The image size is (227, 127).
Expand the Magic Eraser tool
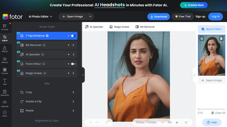(73, 73)
